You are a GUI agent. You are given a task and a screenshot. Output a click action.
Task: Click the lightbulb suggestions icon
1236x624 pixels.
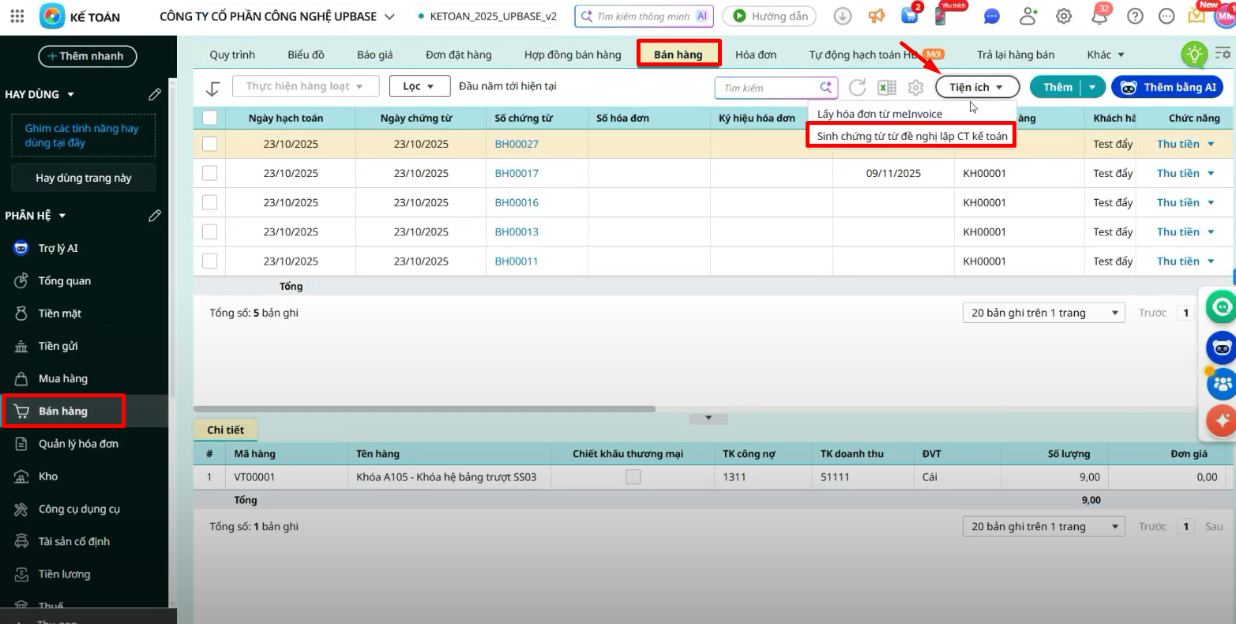1193,55
